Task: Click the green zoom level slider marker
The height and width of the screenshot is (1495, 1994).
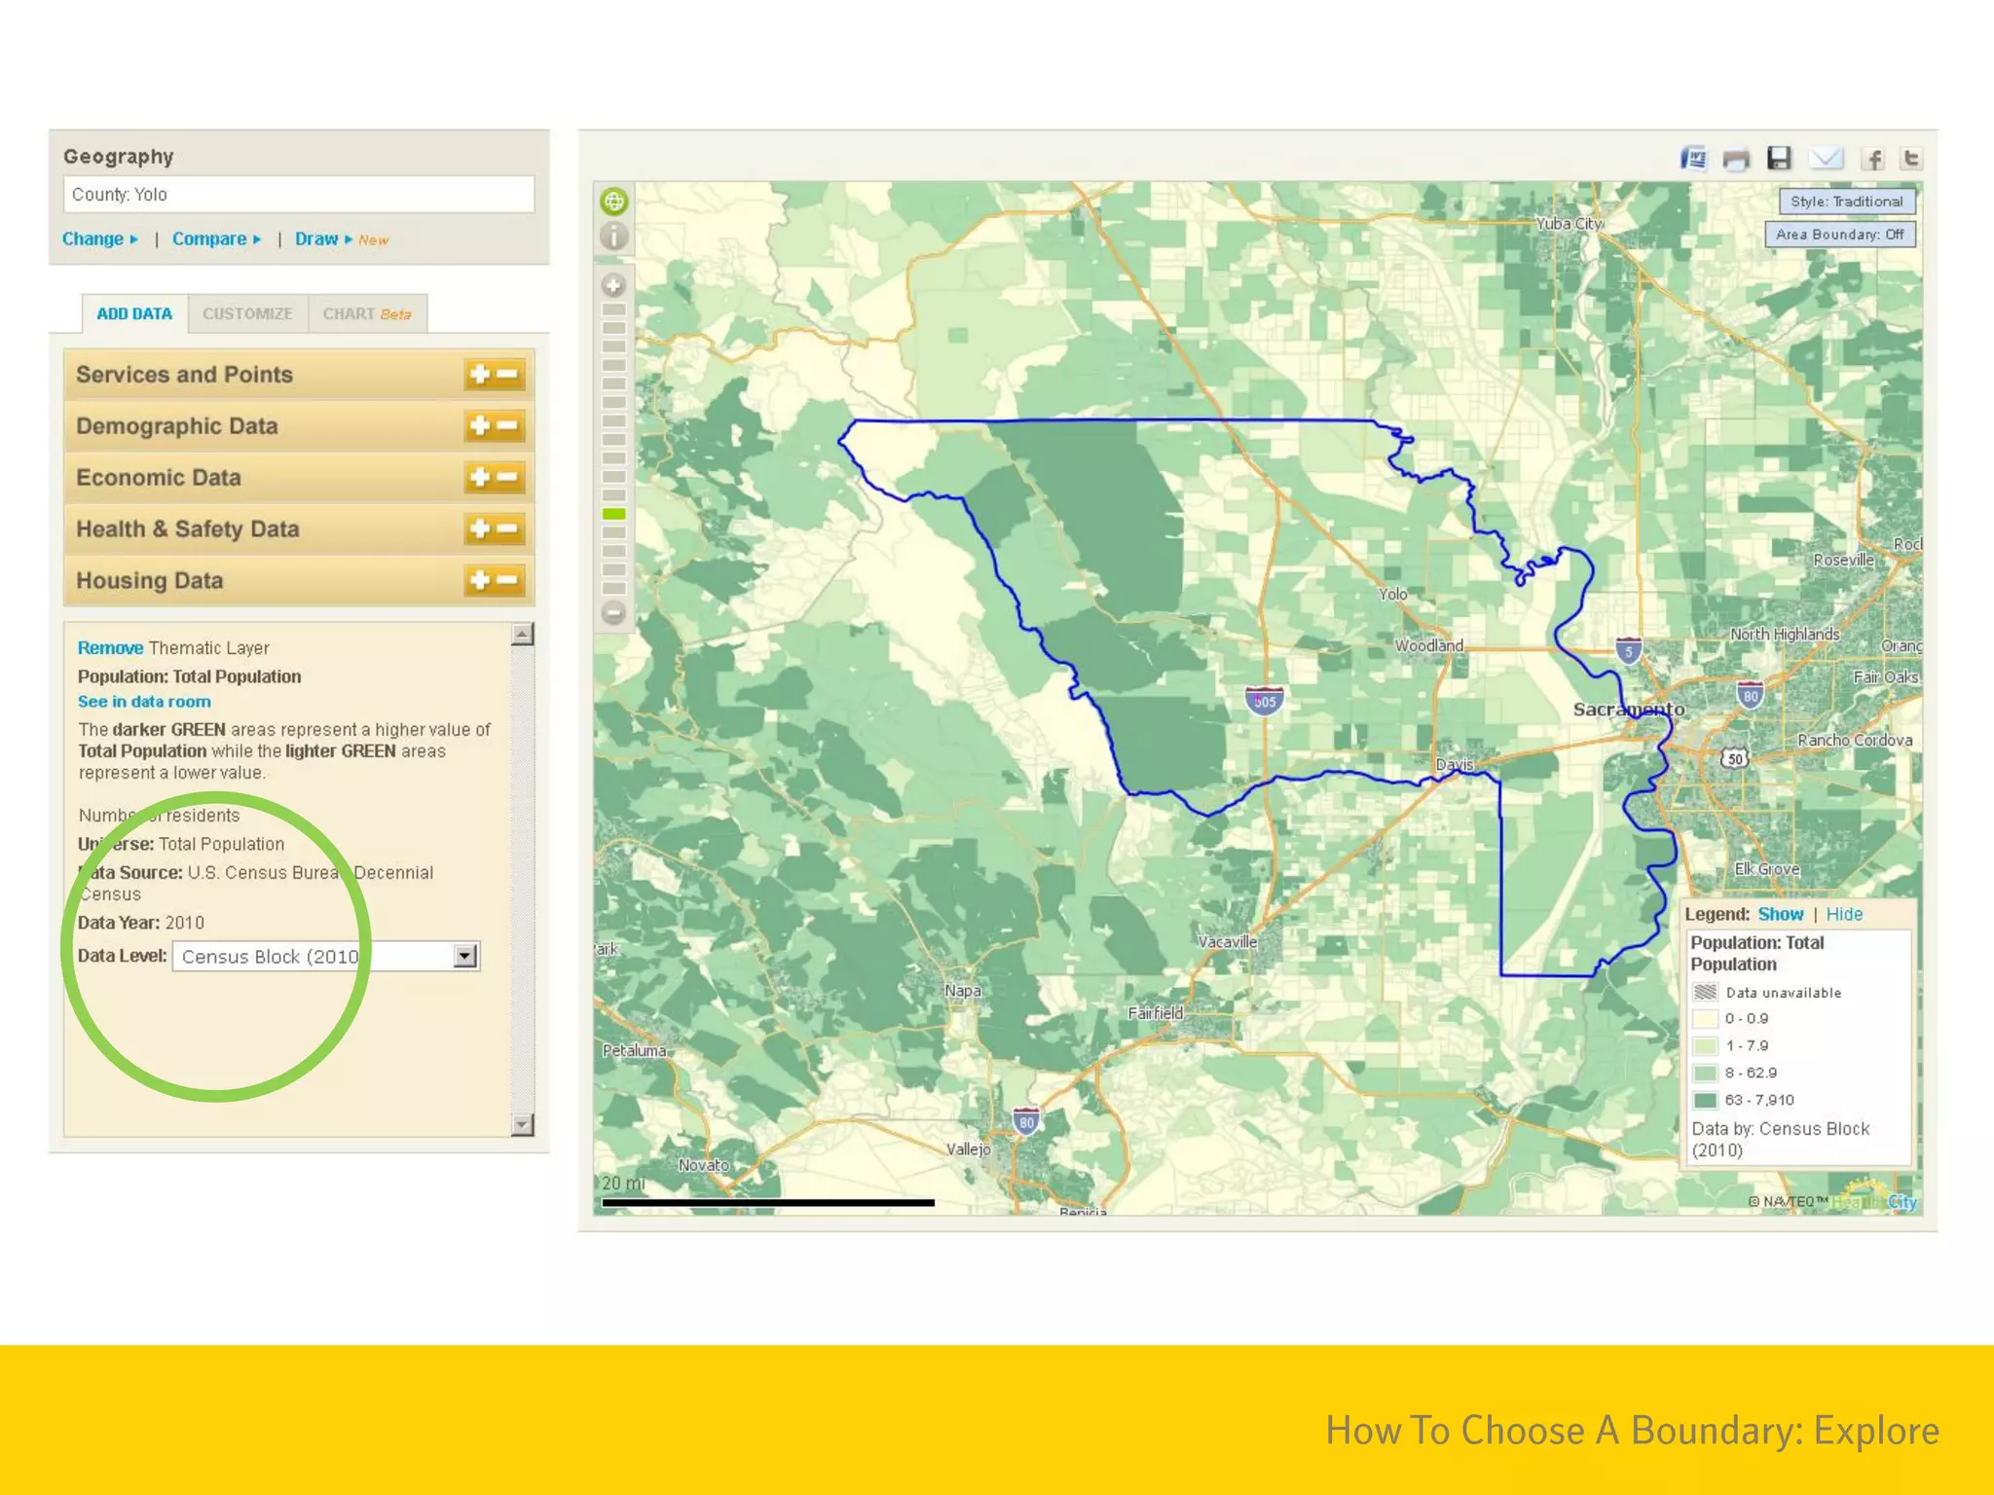Action: point(613,514)
